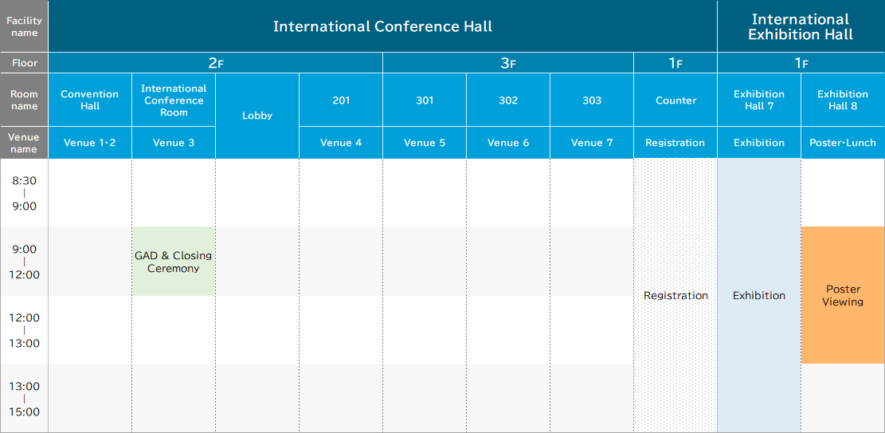Image resolution: width=885 pixels, height=433 pixels.
Task: Click the Counter room header
Action: [675, 100]
